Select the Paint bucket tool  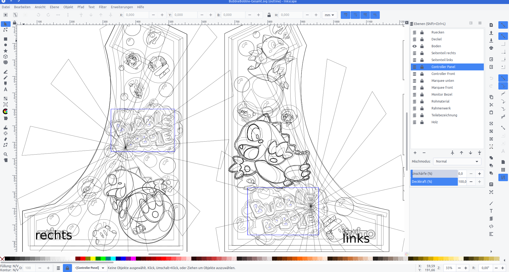pyautogui.click(x=5, y=118)
